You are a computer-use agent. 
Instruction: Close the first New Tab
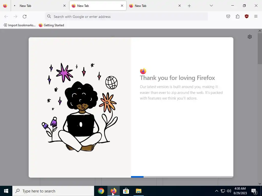pos(64,6)
